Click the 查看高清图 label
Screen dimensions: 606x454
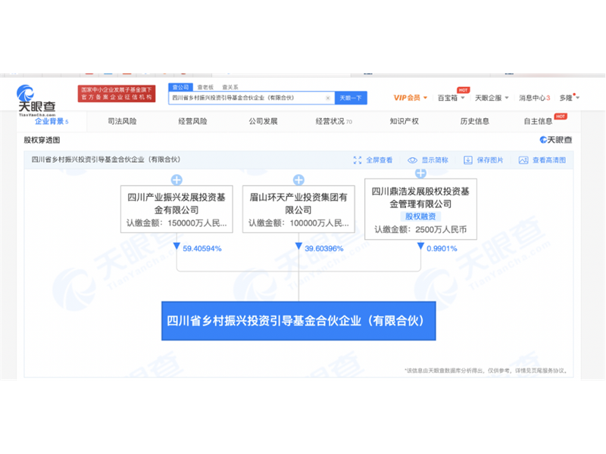click(549, 160)
